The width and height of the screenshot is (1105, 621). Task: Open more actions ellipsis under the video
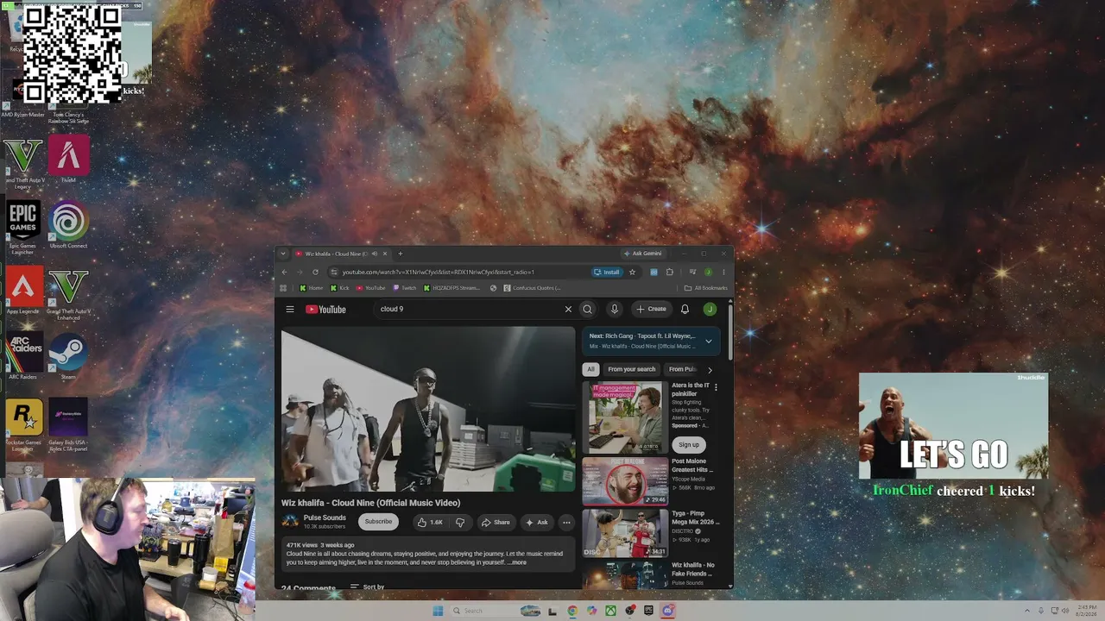(566, 522)
